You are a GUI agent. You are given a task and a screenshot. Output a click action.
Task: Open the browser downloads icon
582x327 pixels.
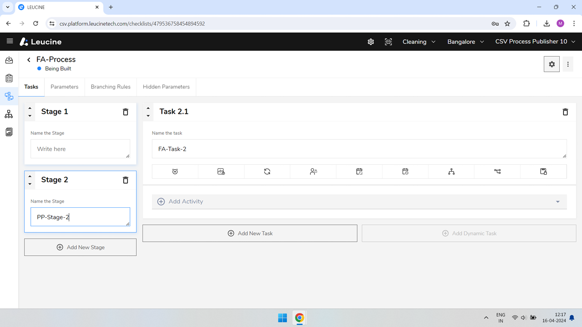point(547,24)
